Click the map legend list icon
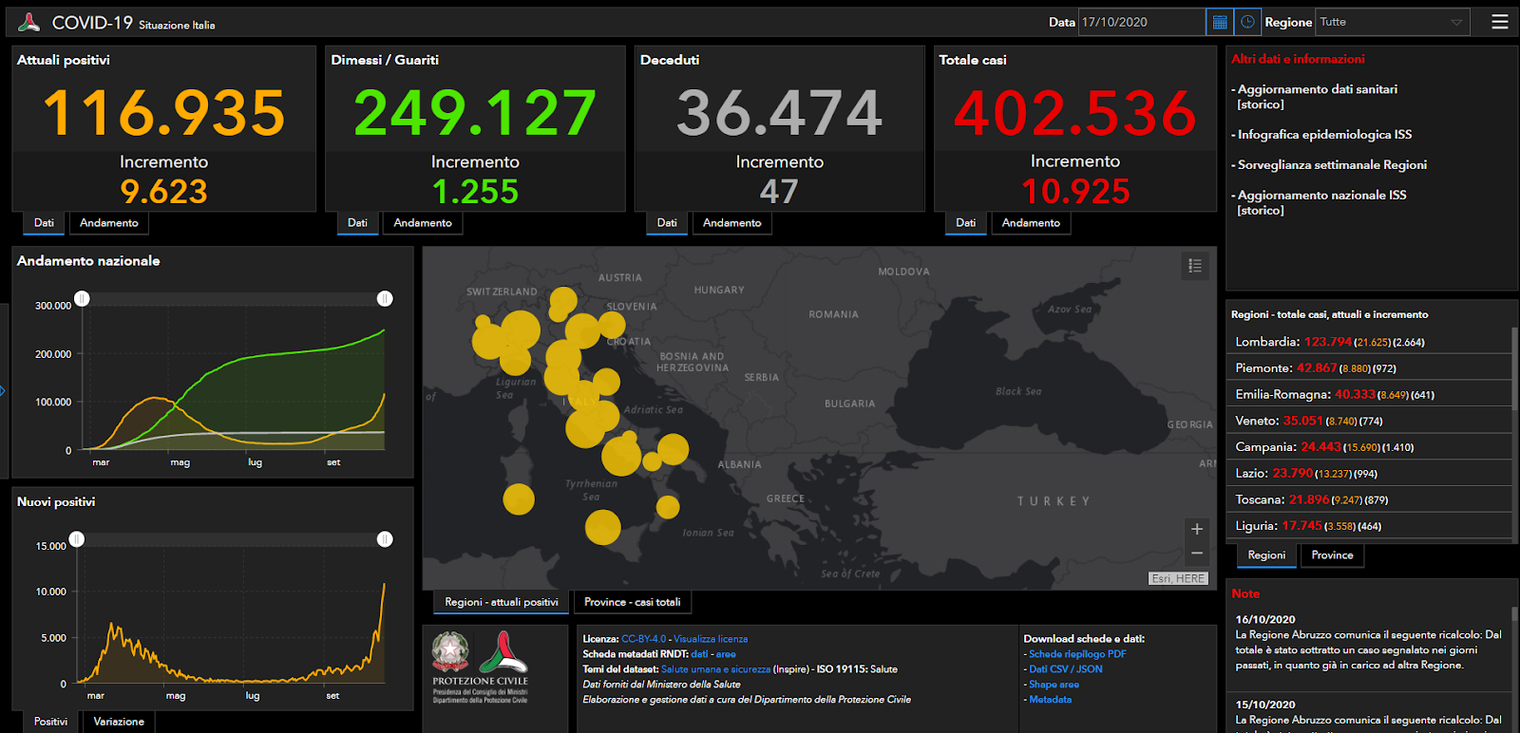 (x=1195, y=266)
